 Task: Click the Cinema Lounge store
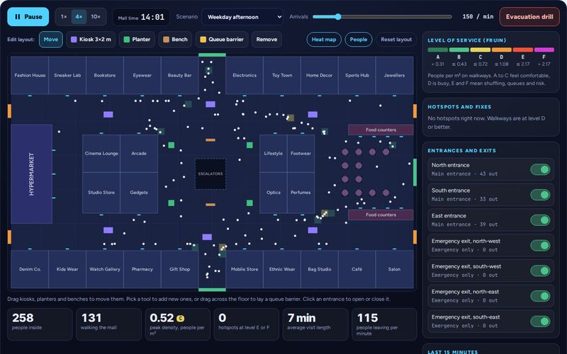coord(101,154)
